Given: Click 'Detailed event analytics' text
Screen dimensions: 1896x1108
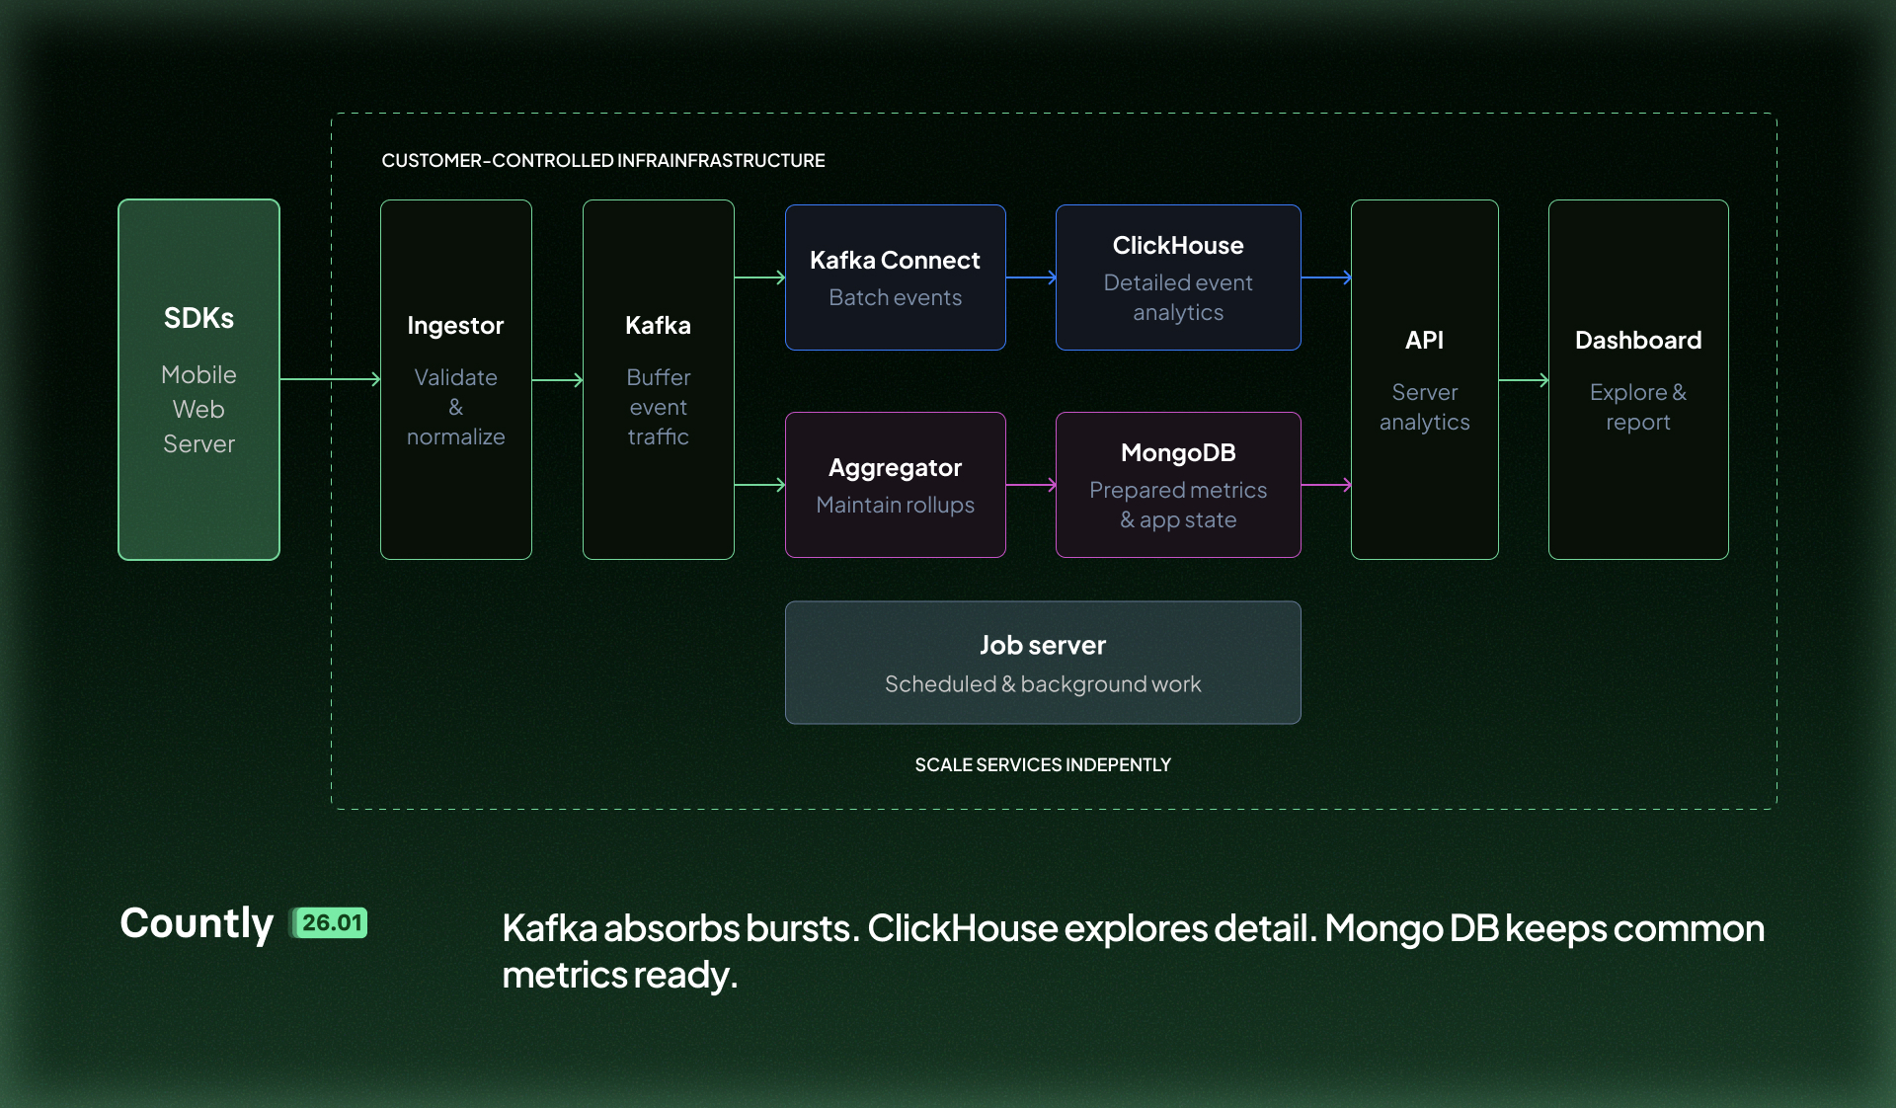Looking at the screenshot, I should point(1178,297).
